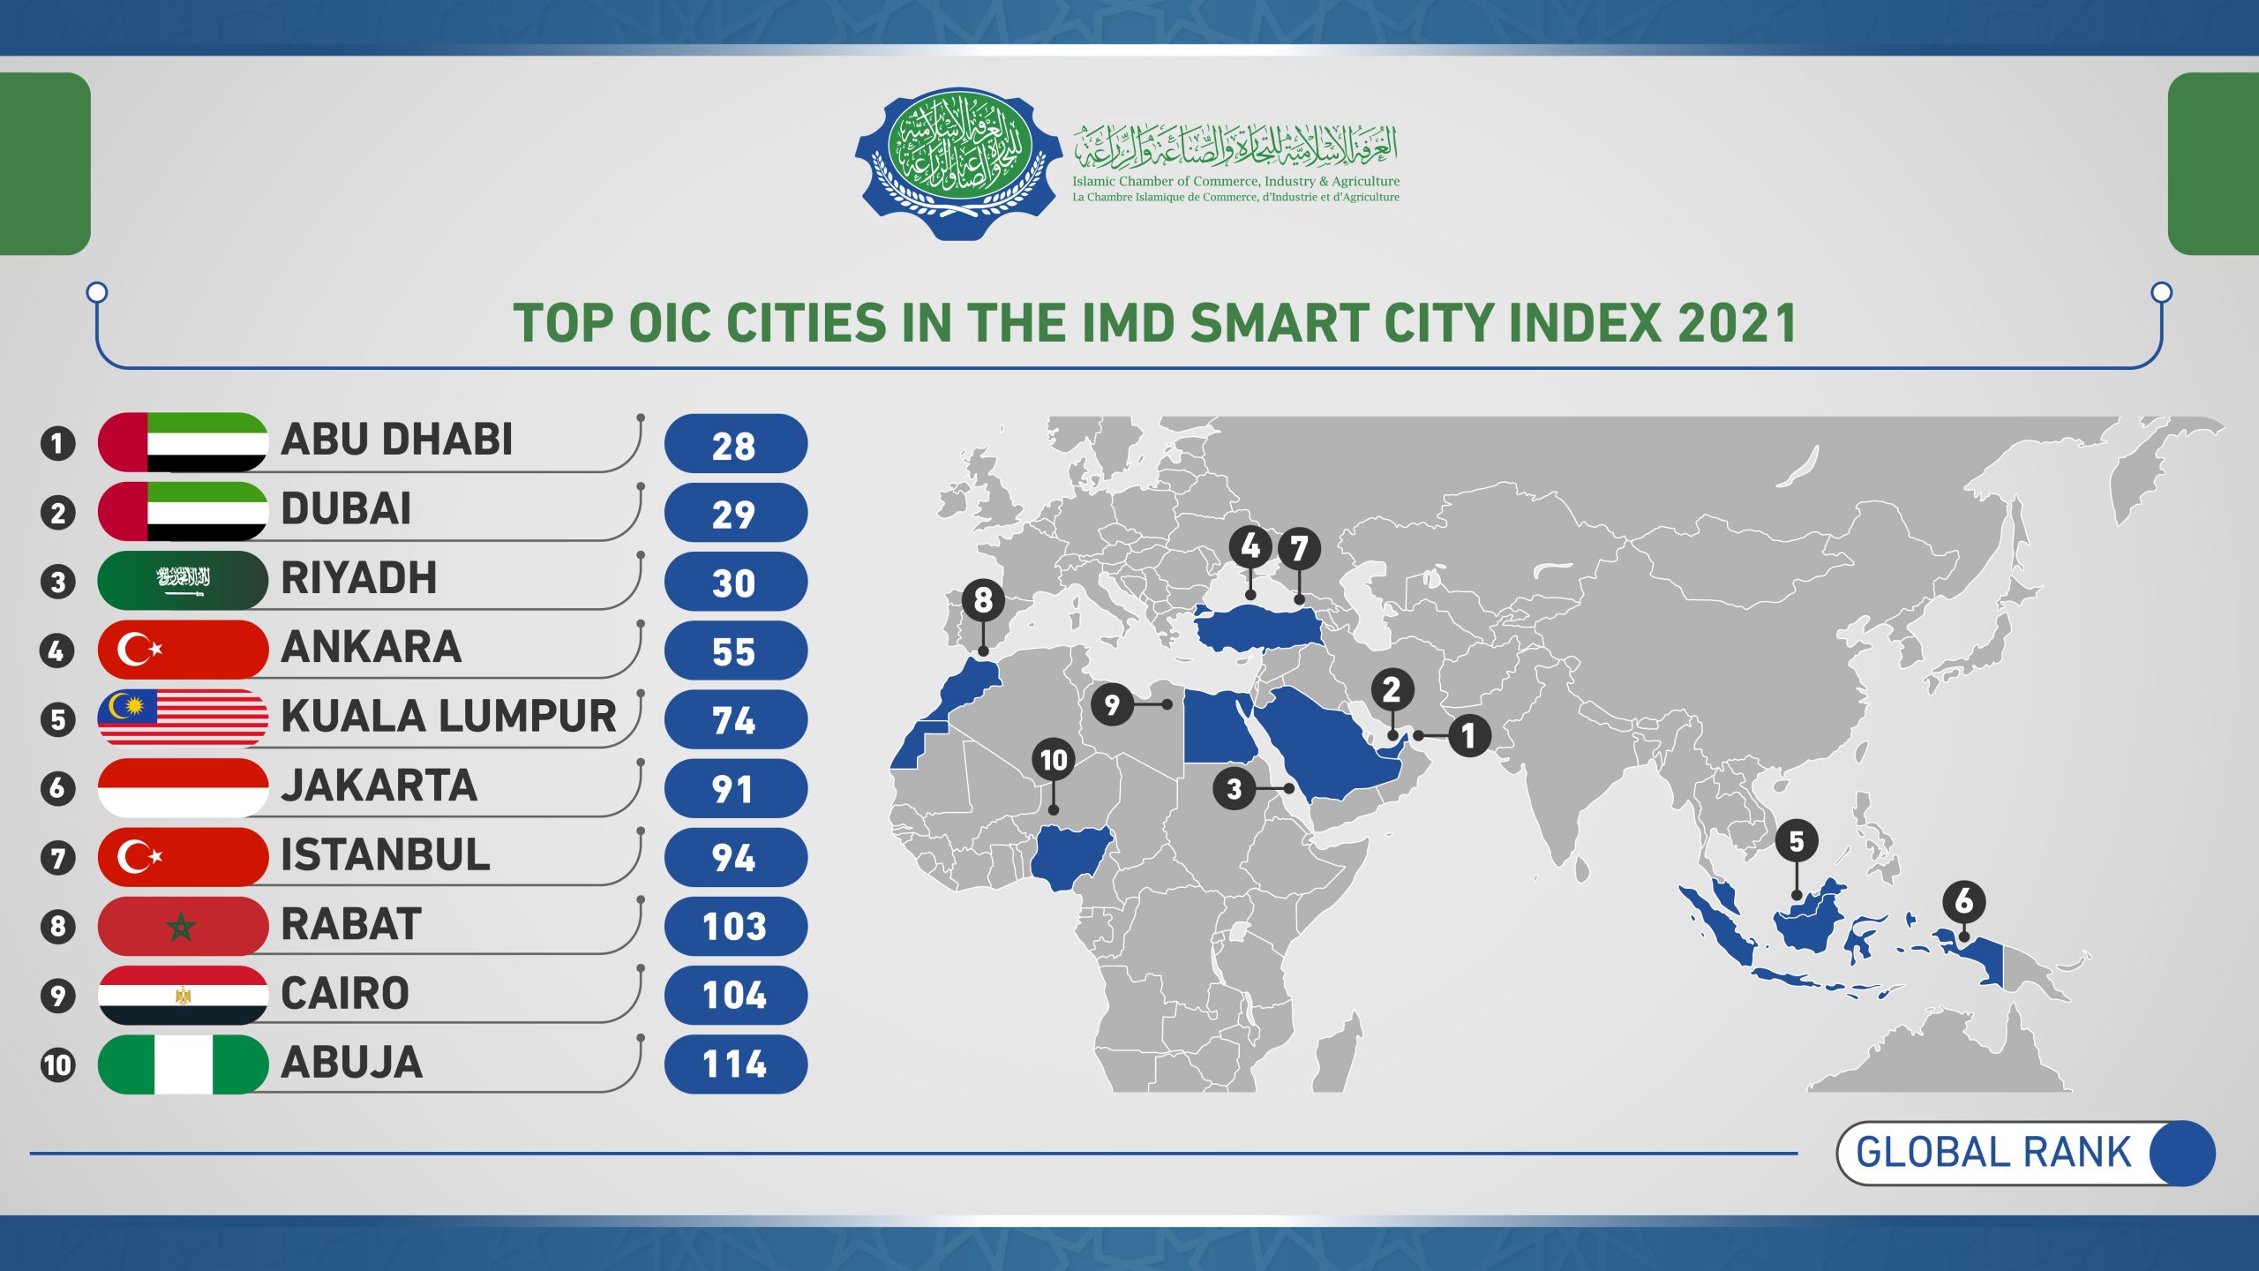This screenshot has height=1271, width=2259.
Task: Click the Turkey flag beside Ankara
Action: coord(183,650)
